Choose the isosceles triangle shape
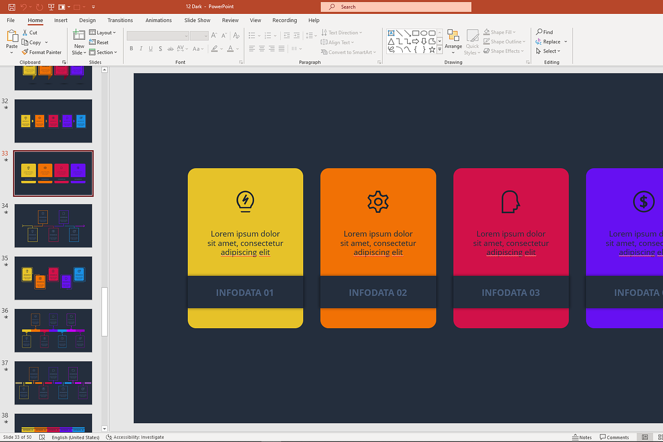 391,41
